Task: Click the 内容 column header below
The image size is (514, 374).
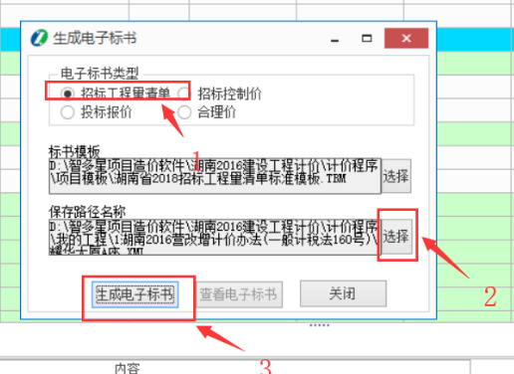Action: click(x=128, y=368)
